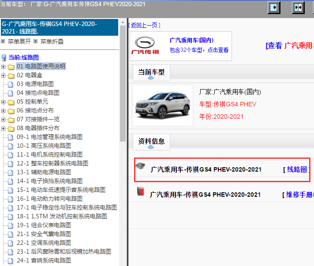Click the 广汽传祺 brand logo
The height and width of the screenshot is (266, 314).
click(x=145, y=45)
